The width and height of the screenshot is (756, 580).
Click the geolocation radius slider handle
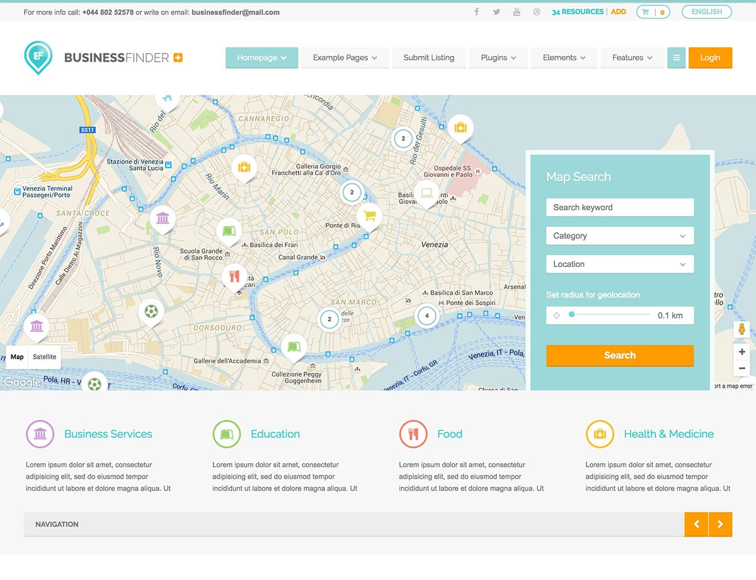571,314
